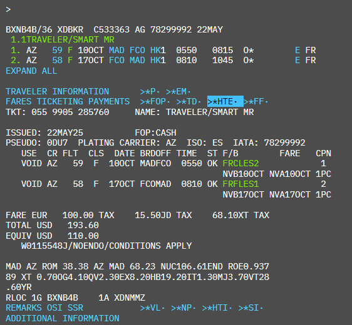
Task: Click class F on the AZ 59 segment
Action: 70,50
